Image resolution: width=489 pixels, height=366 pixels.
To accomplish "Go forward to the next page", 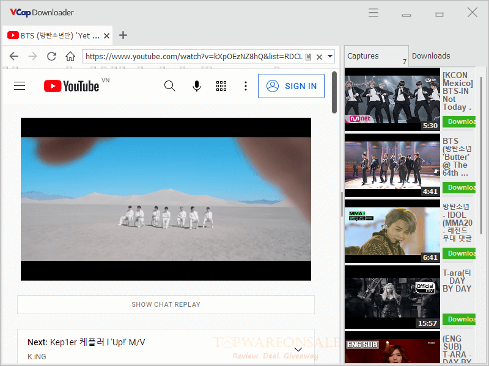I will coord(32,56).
